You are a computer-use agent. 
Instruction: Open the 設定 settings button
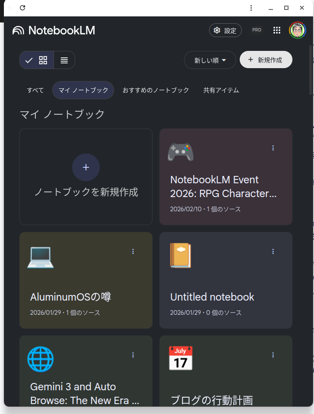(x=225, y=31)
